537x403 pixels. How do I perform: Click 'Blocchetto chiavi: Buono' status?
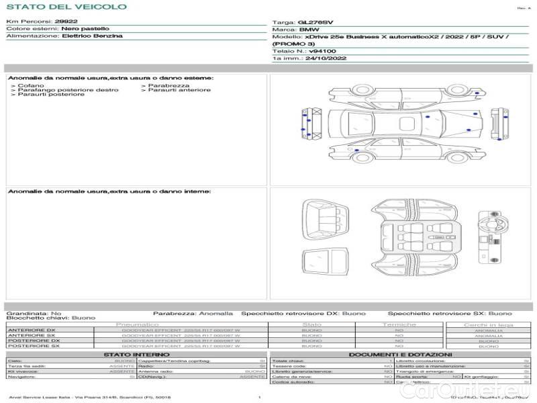[51, 318]
